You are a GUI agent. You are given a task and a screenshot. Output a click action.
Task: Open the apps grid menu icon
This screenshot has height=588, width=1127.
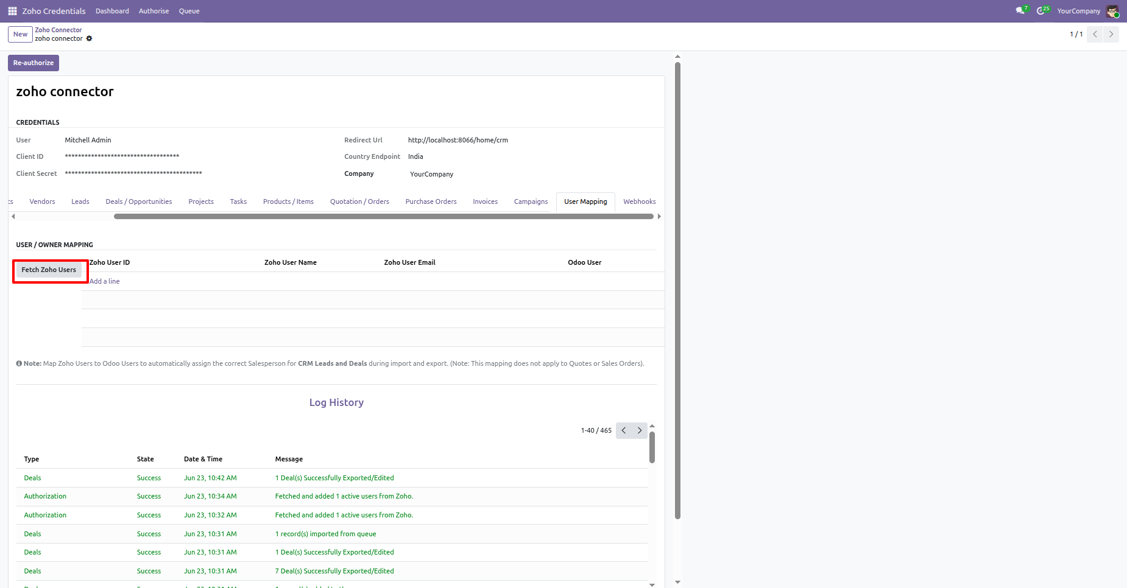12,11
